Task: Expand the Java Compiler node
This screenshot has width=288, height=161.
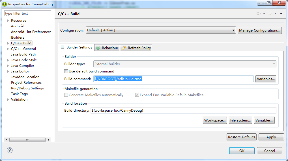Action: [8, 66]
